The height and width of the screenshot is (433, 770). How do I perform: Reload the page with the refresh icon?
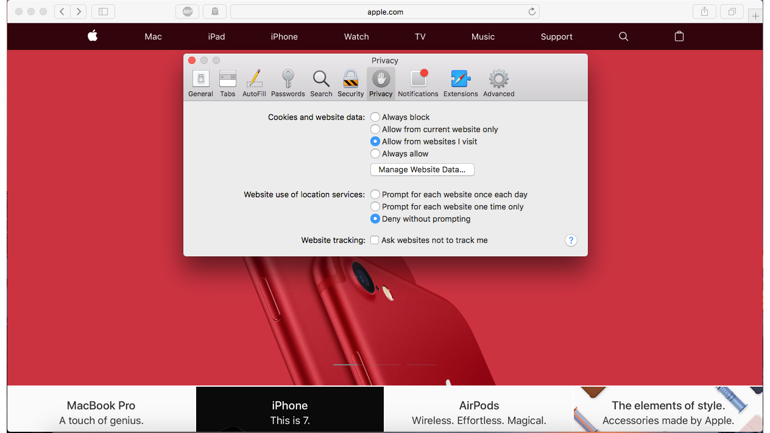click(x=532, y=12)
